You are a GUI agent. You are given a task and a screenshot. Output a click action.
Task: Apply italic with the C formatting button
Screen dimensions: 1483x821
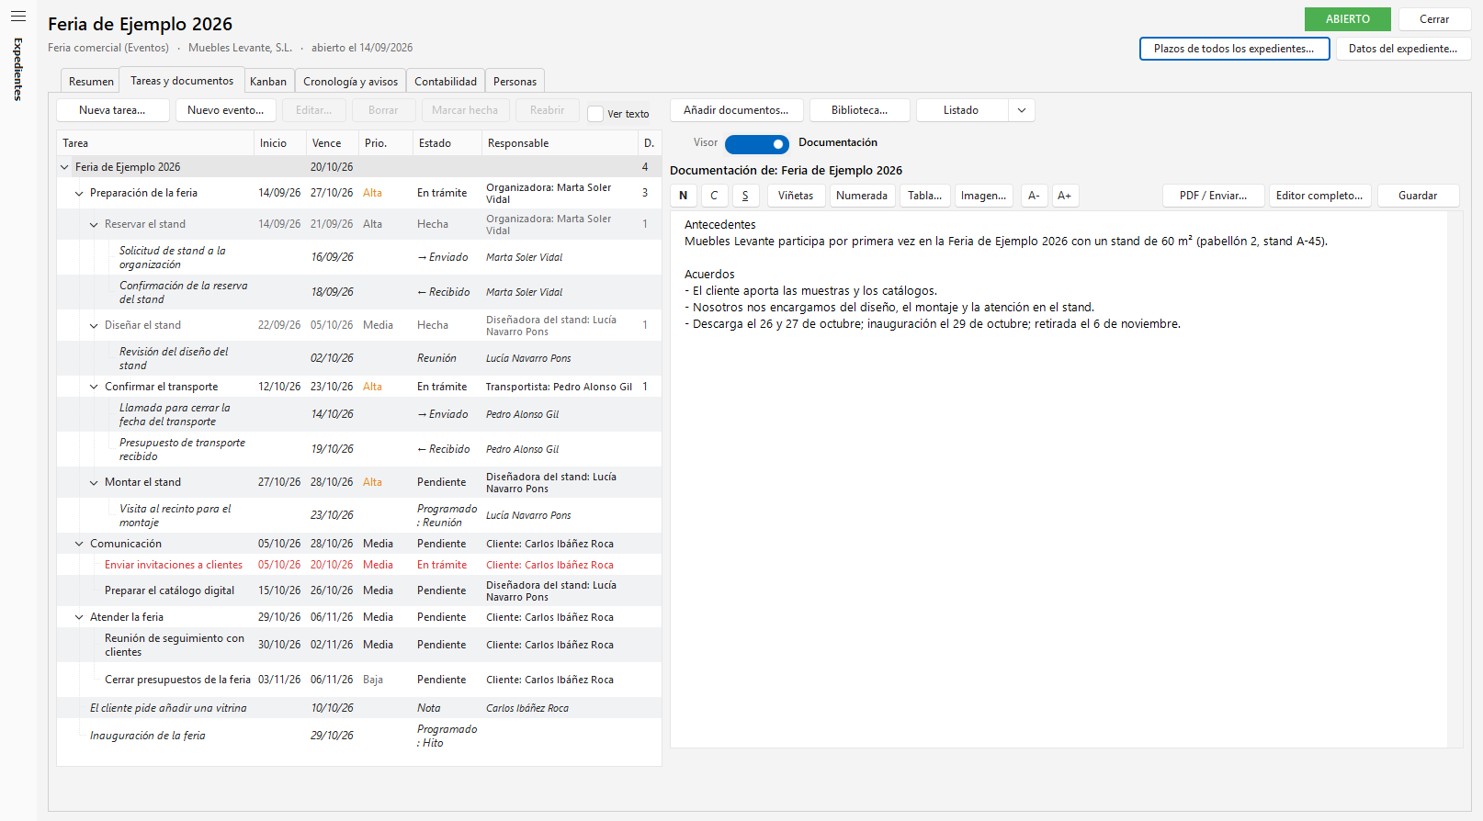714,196
